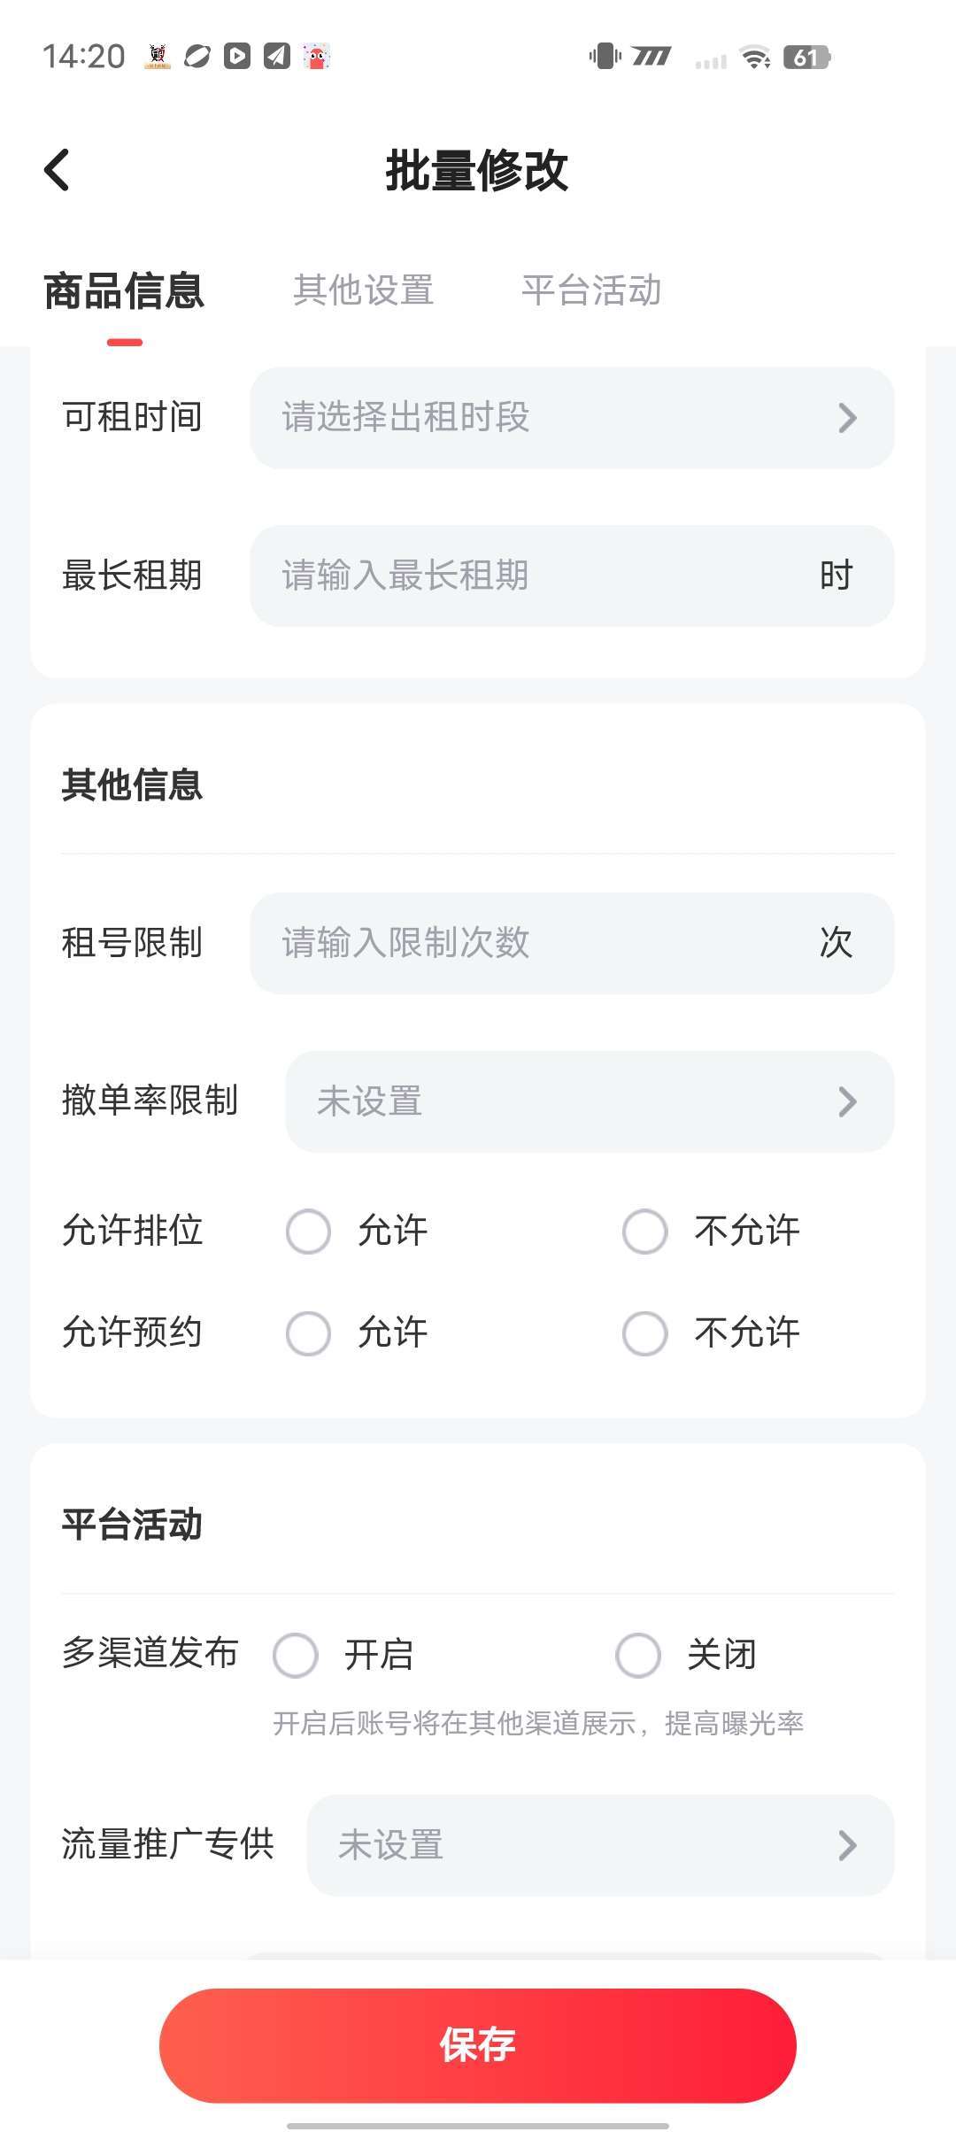Select 不允许 for 允许排位
This screenshot has width=956, height=2132.
(x=645, y=1232)
